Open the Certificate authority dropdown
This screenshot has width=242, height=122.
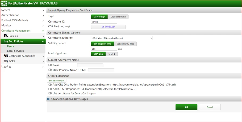click(122, 38)
